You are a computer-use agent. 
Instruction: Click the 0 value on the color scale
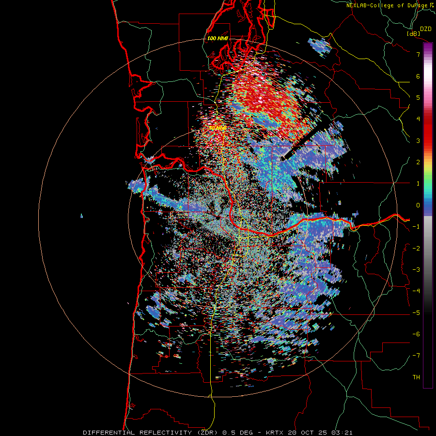click(418, 205)
